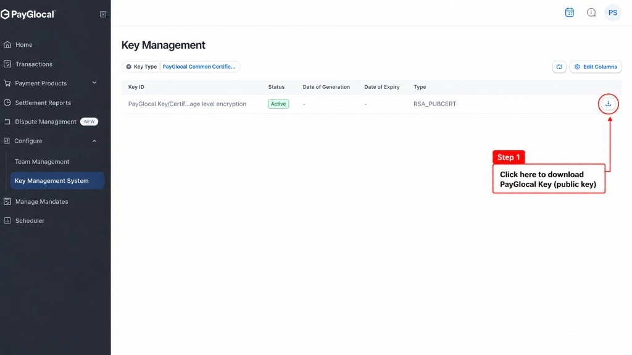Click the Key ID column header
This screenshot has height=355, width=632.
coord(136,86)
